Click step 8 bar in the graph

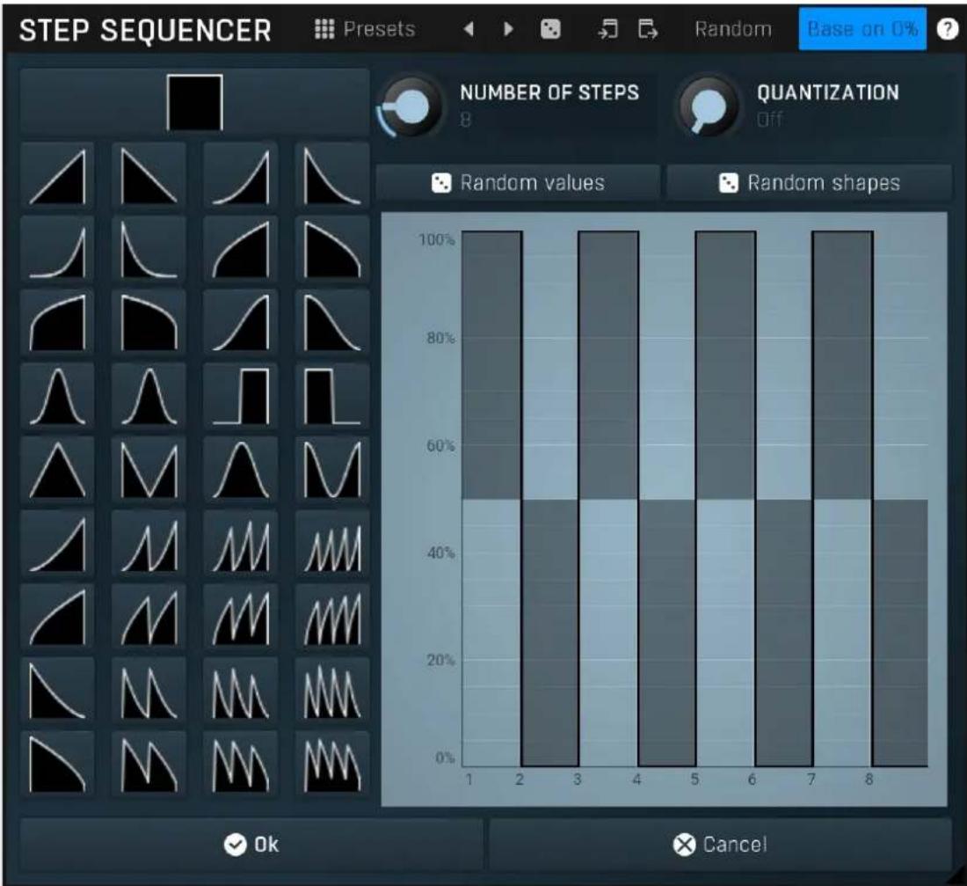[900, 633]
